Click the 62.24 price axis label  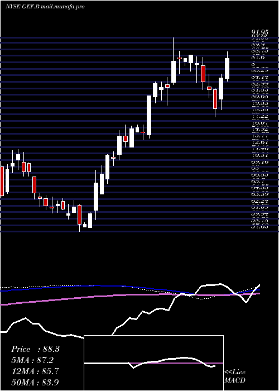(260, 201)
